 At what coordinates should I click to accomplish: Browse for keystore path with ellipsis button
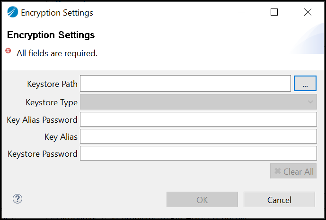pos(305,84)
